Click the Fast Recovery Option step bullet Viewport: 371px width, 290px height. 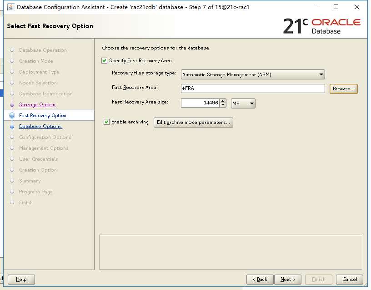(12, 115)
